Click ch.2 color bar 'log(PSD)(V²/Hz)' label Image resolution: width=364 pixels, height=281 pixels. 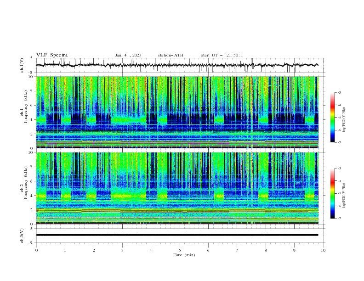point(344,196)
